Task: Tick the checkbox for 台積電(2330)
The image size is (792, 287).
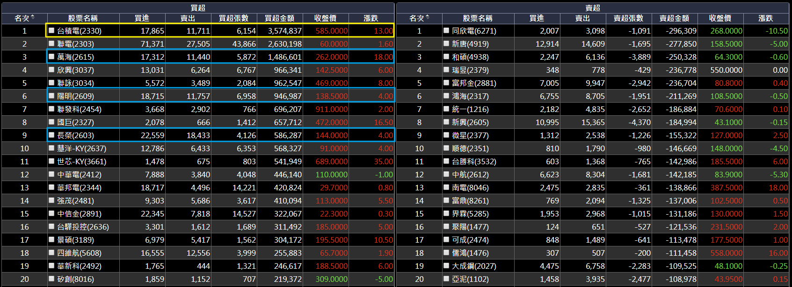Action: tap(51, 30)
